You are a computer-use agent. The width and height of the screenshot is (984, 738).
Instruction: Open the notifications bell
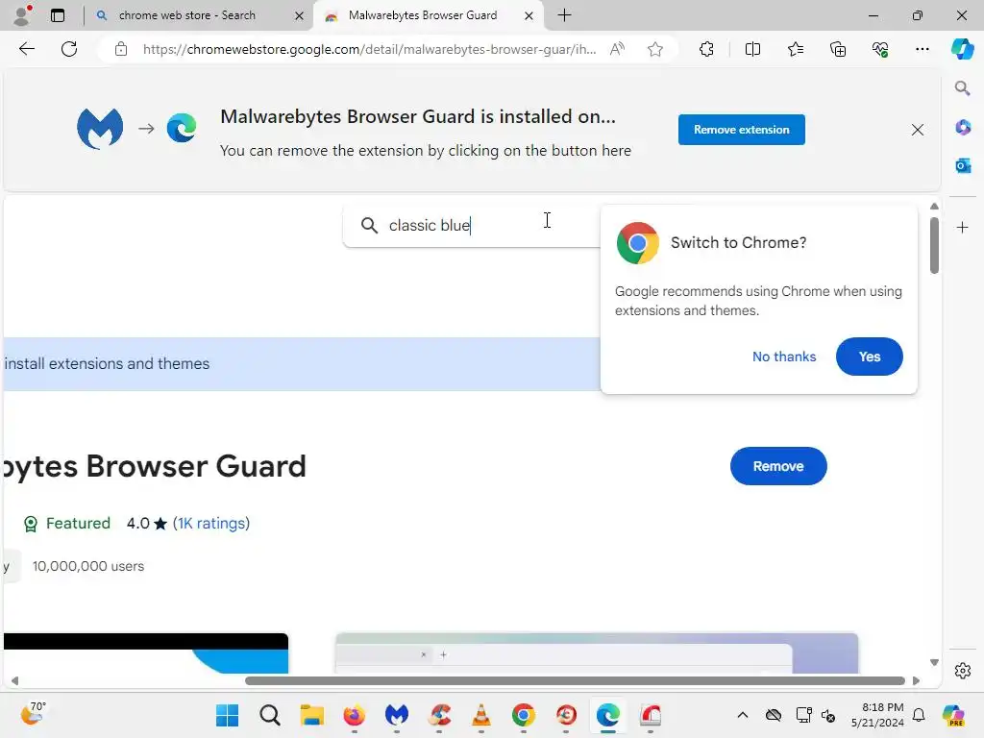[x=919, y=715]
